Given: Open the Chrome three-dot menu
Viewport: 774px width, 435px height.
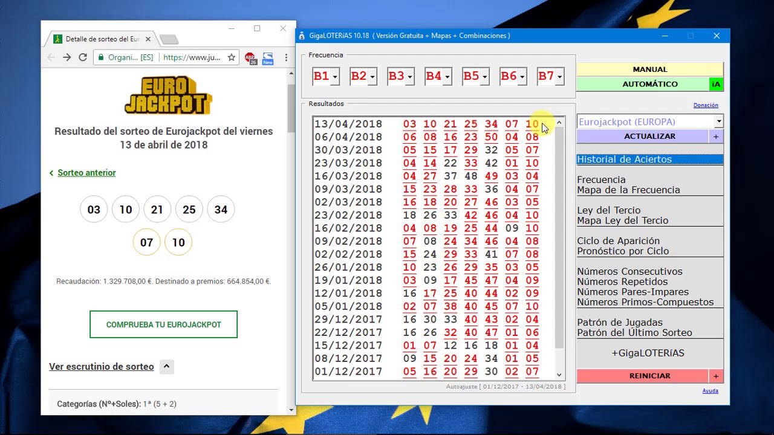Looking at the screenshot, I should coord(286,57).
